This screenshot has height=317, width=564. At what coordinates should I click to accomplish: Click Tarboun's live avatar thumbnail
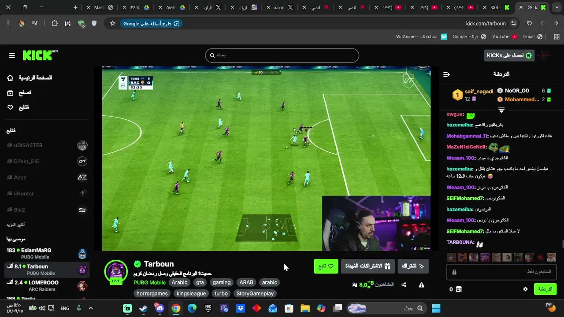[116, 271]
